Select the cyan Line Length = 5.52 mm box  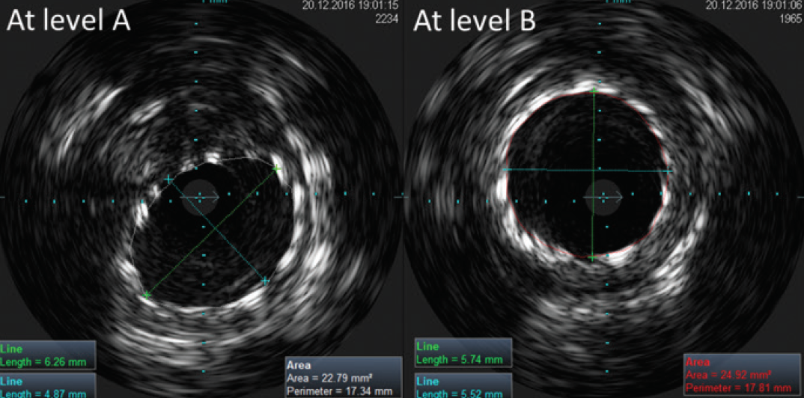click(x=463, y=385)
